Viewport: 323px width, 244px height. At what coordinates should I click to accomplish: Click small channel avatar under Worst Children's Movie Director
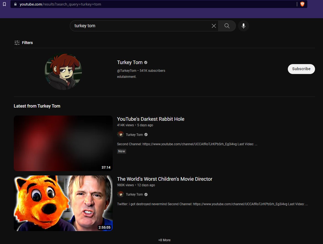120,194
